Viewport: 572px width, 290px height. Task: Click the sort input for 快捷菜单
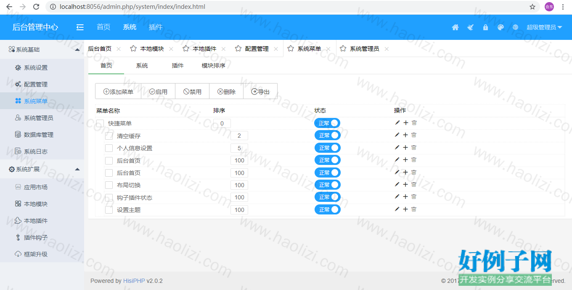pyautogui.click(x=222, y=123)
